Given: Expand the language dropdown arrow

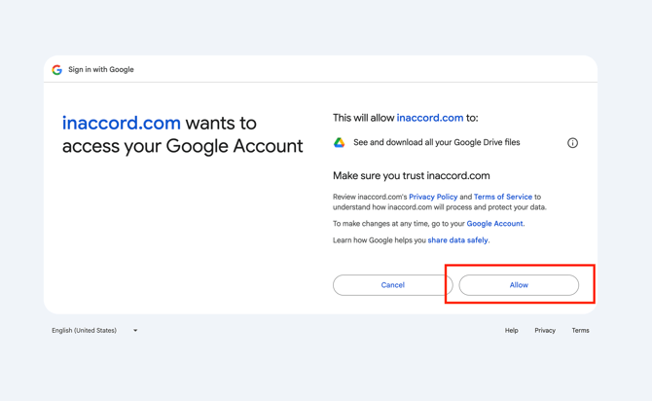Looking at the screenshot, I should click(x=135, y=331).
